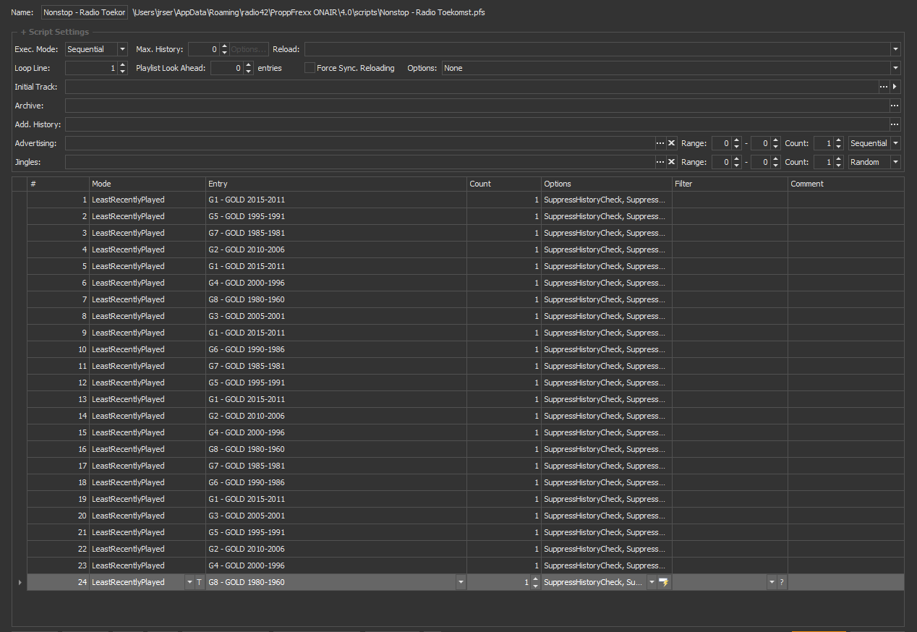Clear the Jingles field with the X button
The image size is (917, 632).
[671, 162]
